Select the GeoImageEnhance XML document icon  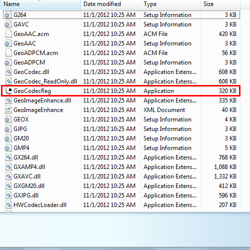pos(8,110)
